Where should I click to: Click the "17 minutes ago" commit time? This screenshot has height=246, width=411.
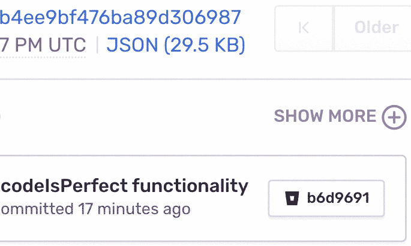click(134, 209)
